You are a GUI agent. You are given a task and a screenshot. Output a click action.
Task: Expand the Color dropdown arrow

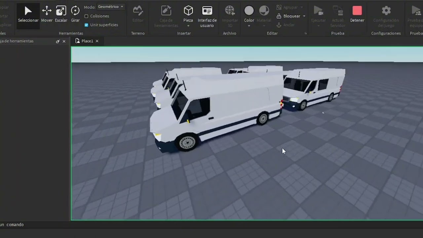[249, 26]
